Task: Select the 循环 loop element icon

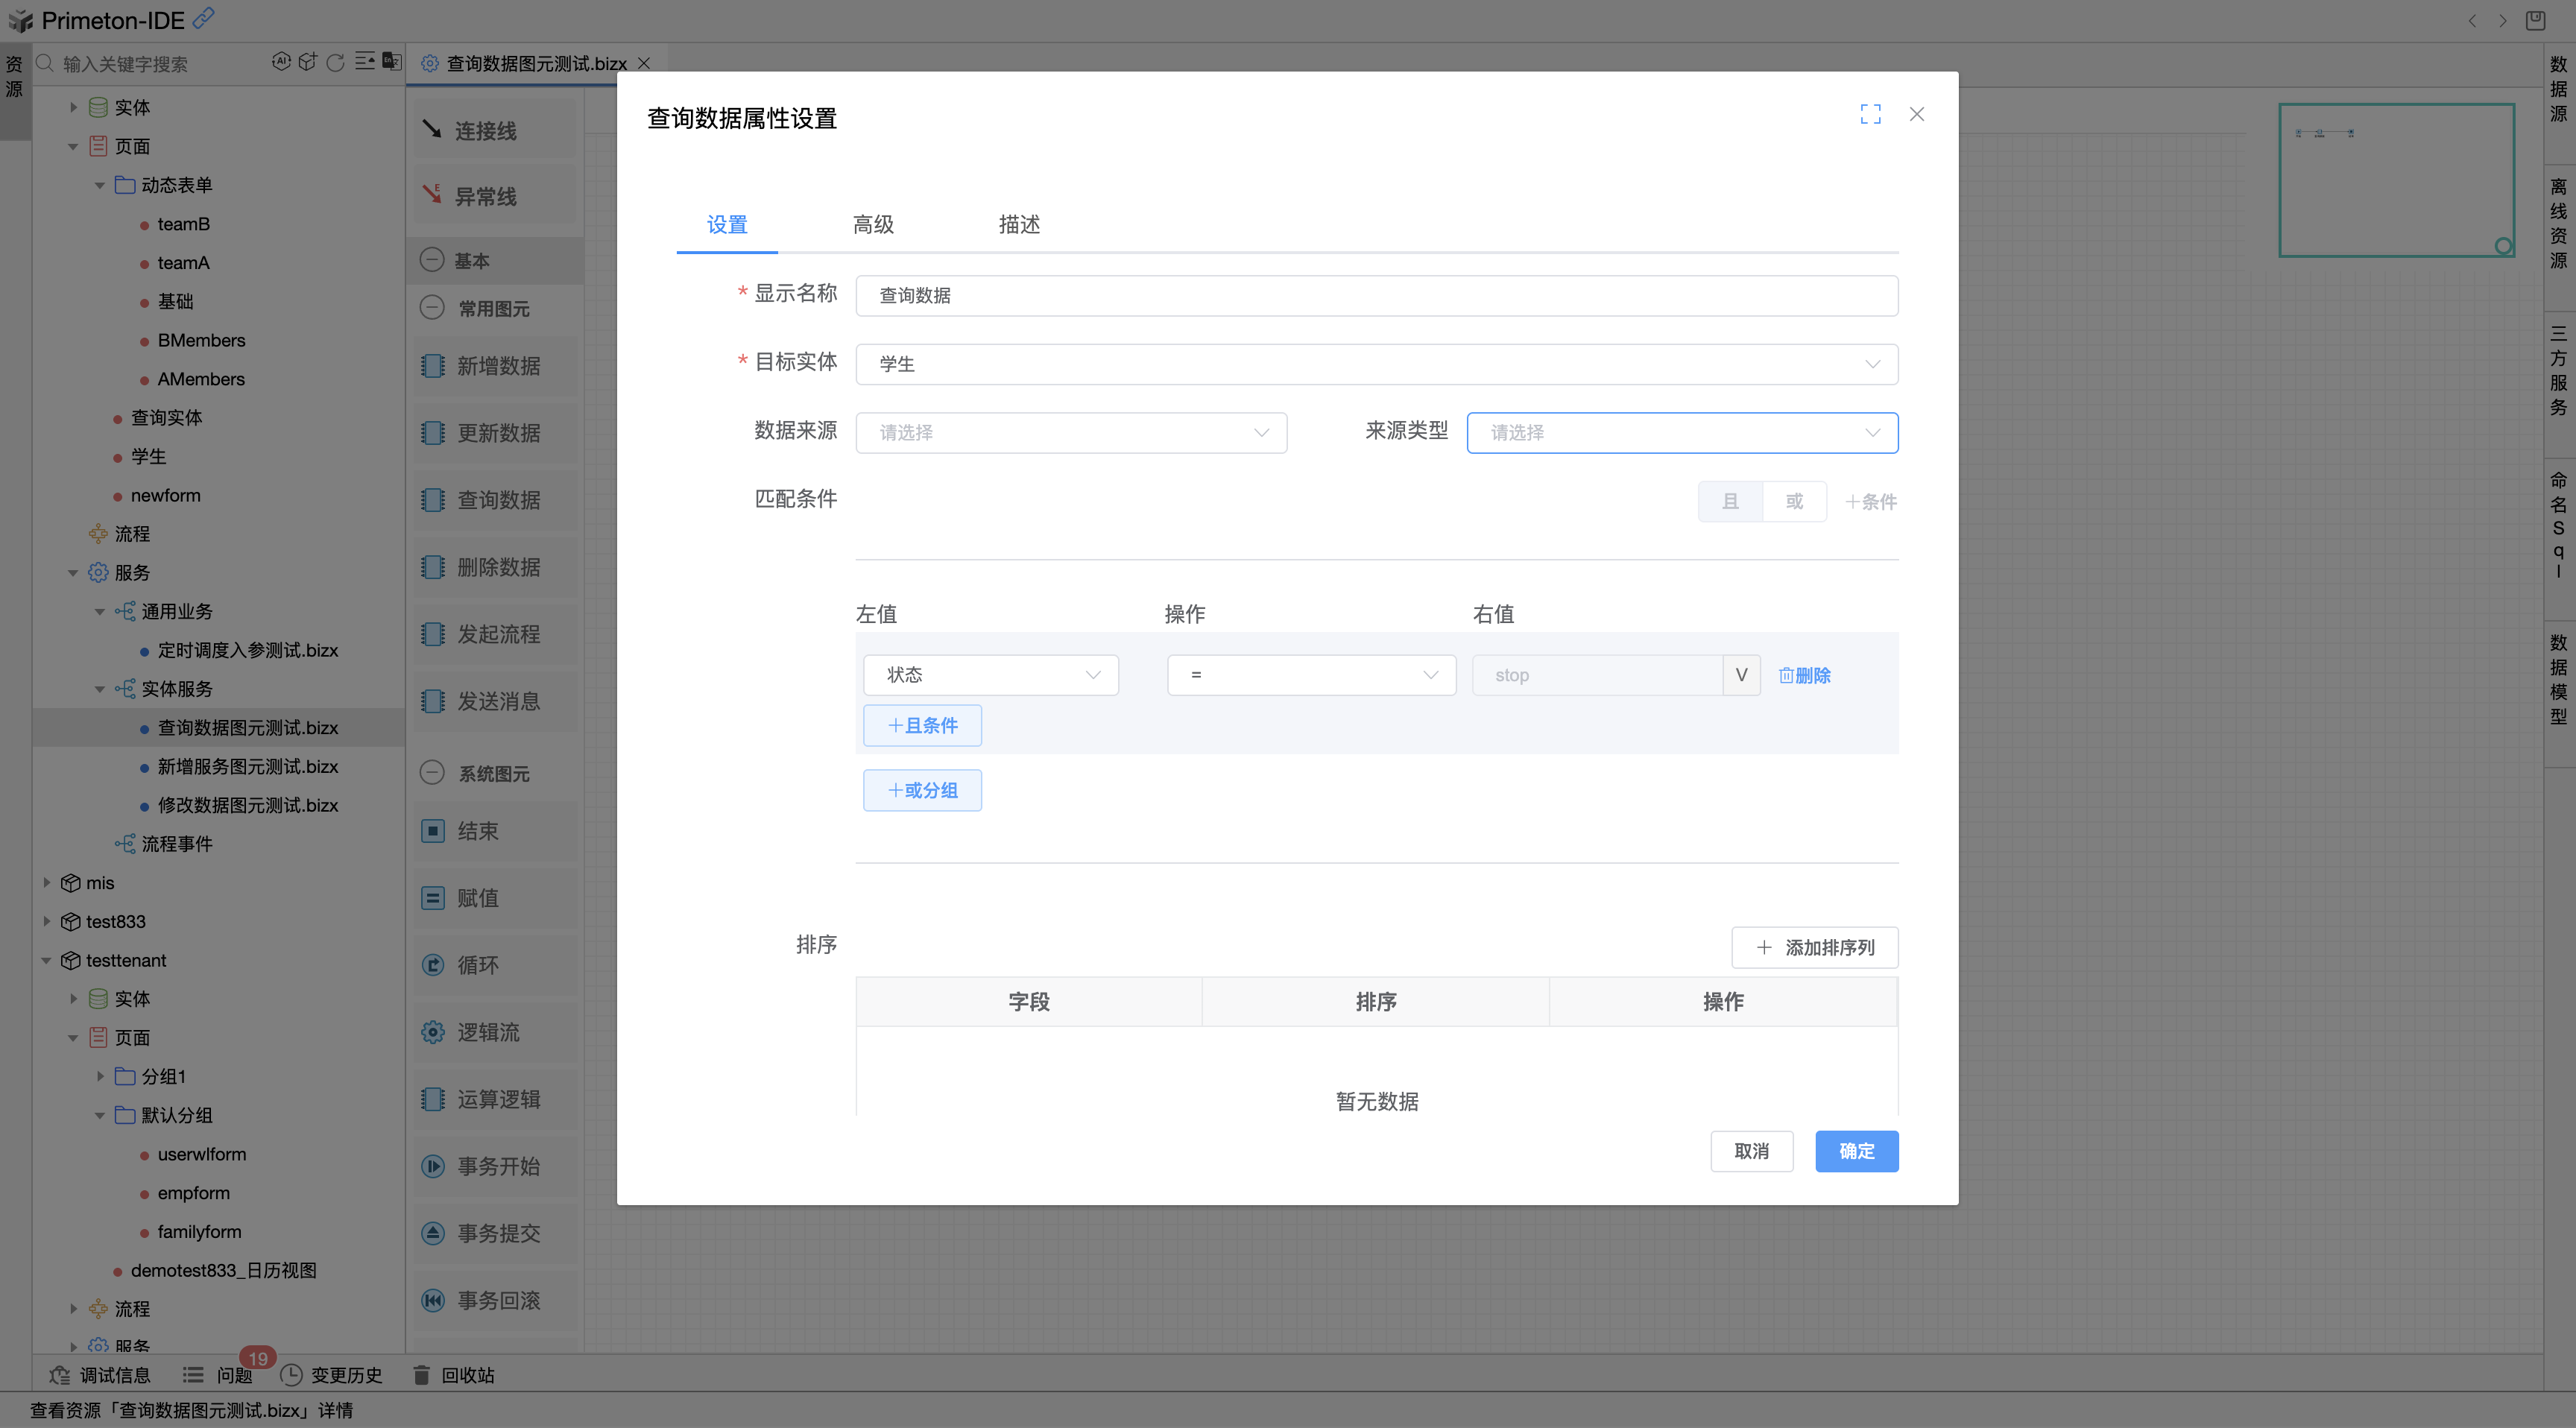Action: coord(433,965)
